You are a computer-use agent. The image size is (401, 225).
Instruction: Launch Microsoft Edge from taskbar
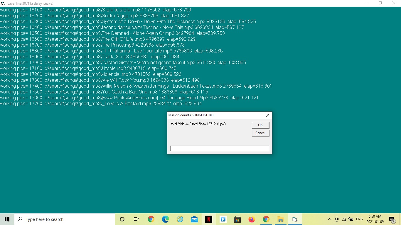pos(165,219)
